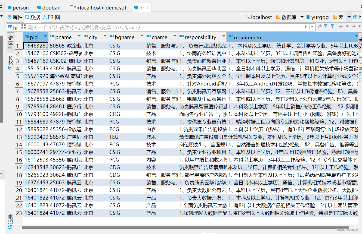This screenshot has height=234, width=362.
Task: Open the bgname column filter dropdown
Action: point(142,36)
